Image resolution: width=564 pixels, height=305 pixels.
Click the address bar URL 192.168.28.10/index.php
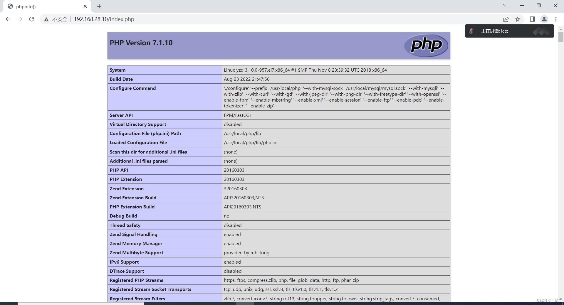[104, 19]
